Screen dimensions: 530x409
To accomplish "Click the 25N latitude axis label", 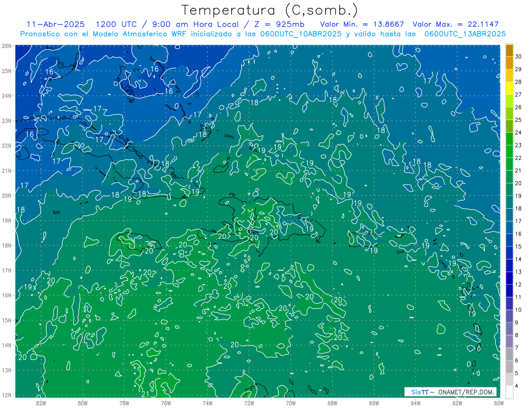I will click(x=6, y=71).
